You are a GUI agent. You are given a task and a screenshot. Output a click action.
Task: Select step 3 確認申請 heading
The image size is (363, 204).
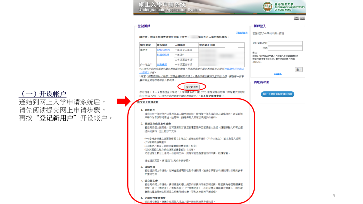click(x=150, y=167)
